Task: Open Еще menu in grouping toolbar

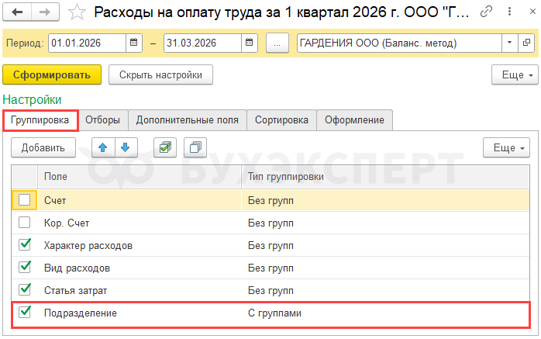Action: click(505, 147)
